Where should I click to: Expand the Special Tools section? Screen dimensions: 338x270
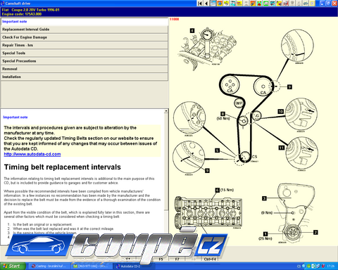[84, 53]
